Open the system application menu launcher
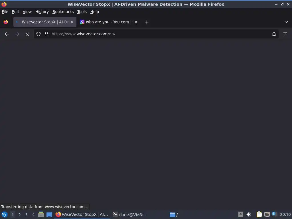Image resolution: width=292 pixels, height=219 pixels. click(x=5, y=214)
